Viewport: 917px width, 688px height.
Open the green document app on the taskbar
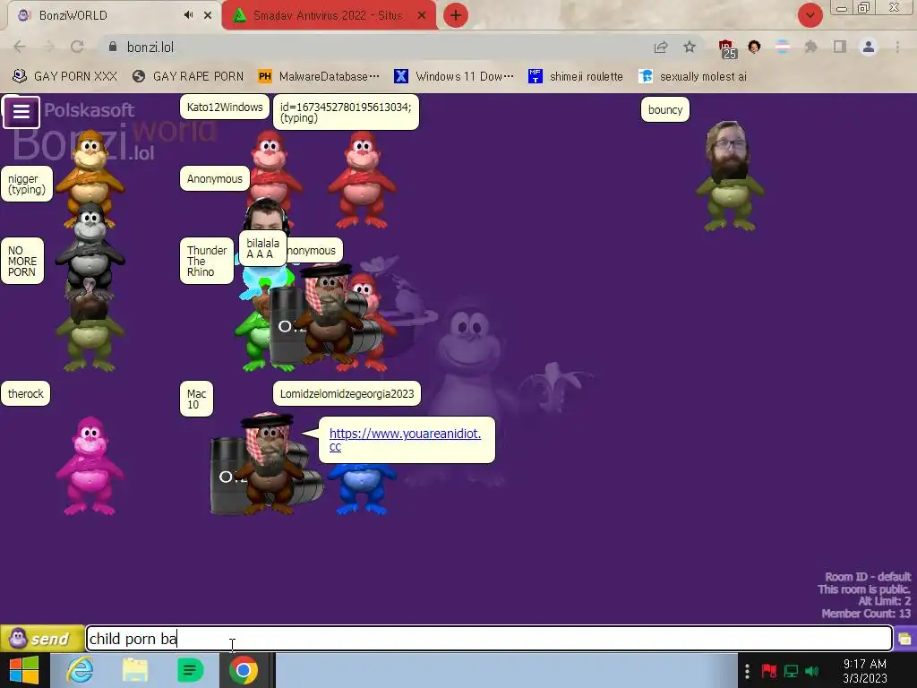coord(190,670)
